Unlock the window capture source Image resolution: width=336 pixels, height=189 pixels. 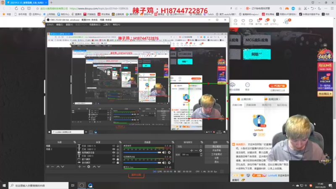pyautogui.click(x=118, y=159)
